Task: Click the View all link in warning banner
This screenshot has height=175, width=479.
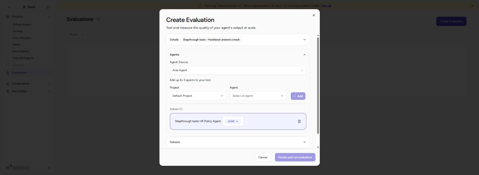Action: (326, 6)
